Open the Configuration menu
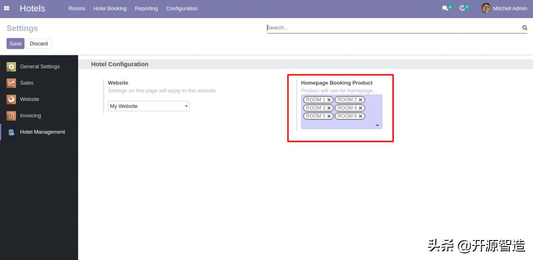 point(182,8)
